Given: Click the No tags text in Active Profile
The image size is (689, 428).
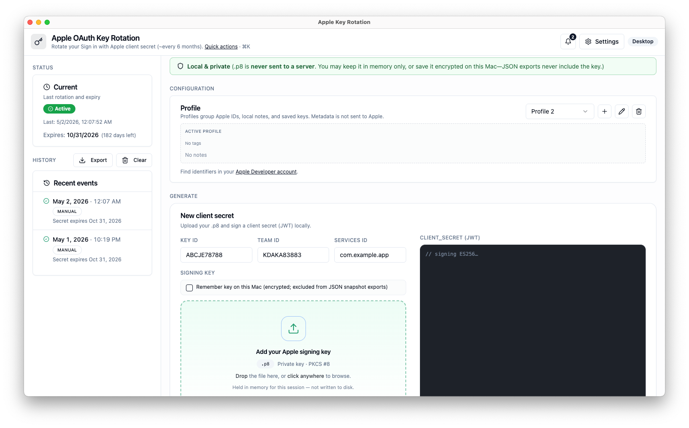Looking at the screenshot, I should tap(193, 144).
